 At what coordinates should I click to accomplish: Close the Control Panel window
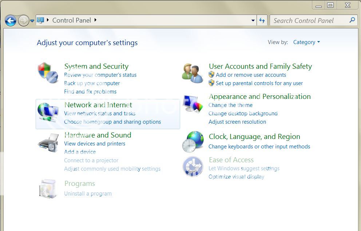coord(348,5)
